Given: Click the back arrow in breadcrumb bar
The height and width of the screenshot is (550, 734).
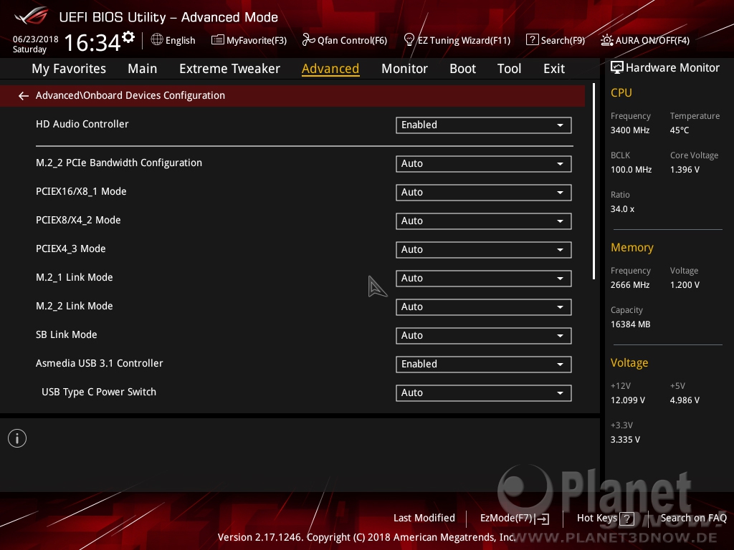Looking at the screenshot, I should [x=24, y=96].
